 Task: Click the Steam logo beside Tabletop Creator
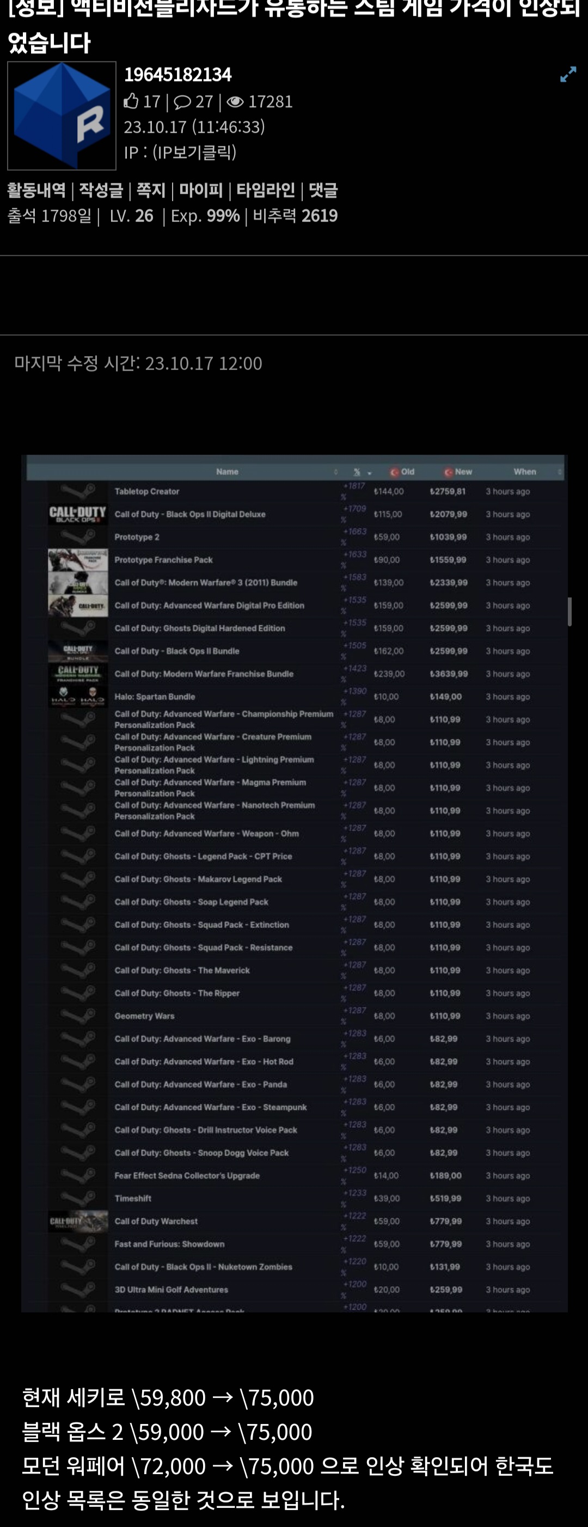(78, 491)
